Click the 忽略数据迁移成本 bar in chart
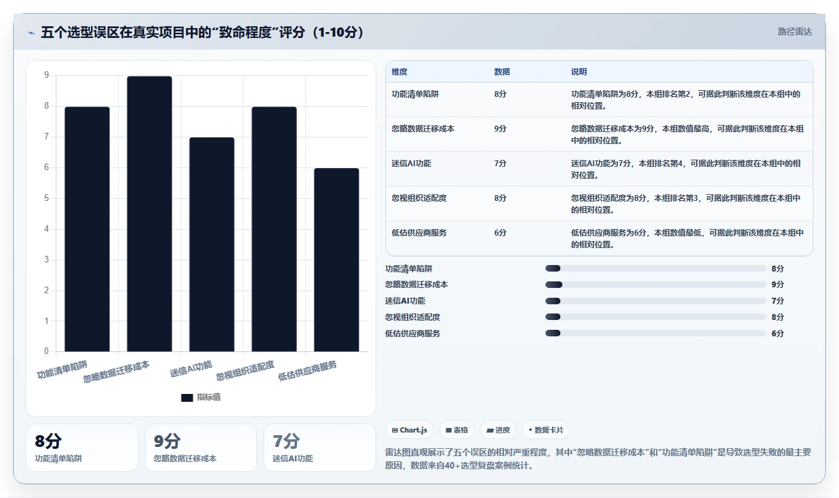Viewport: 839px width, 498px height. click(x=149, y=214)
